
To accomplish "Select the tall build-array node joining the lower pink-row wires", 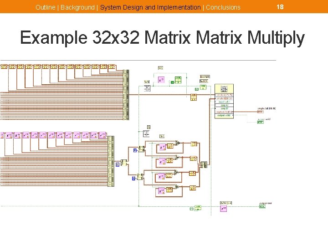I will tap(111, 161).
